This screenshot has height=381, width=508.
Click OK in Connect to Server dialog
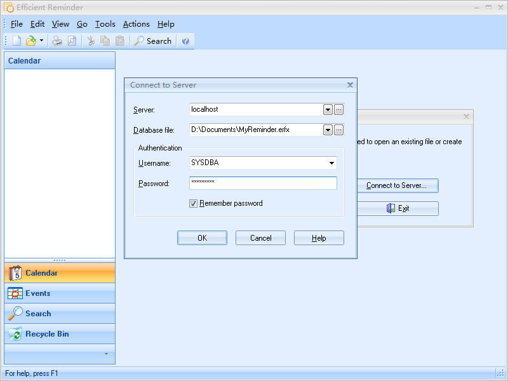(x=202, y=238)
